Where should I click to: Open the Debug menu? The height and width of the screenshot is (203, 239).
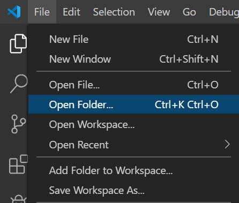point(224,12)
